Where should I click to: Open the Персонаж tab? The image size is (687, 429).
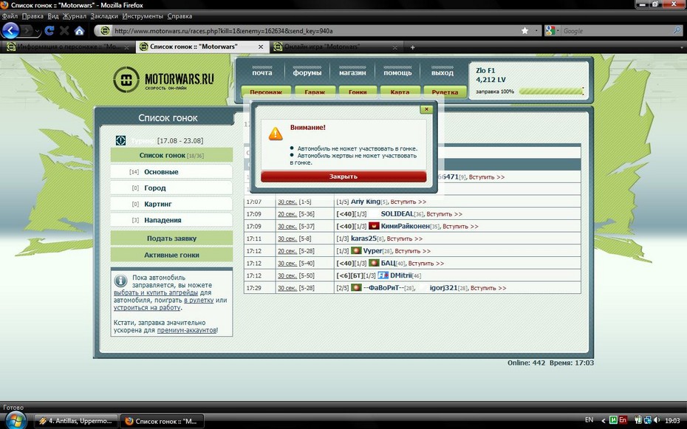pyautogui.click(x=266, y=92)
